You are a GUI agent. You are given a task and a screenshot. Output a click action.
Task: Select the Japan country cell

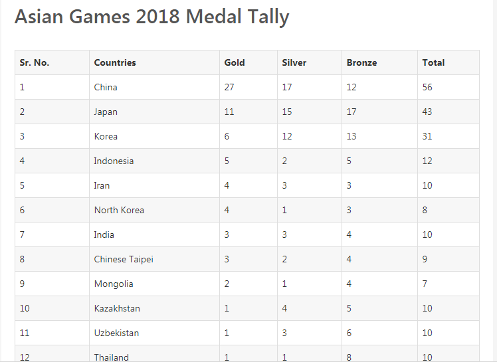[x=106, y=112]
